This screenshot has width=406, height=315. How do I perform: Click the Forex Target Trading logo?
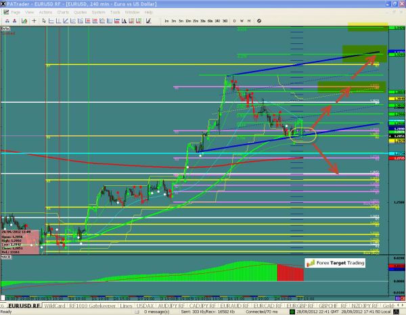(x=334, y=263)
